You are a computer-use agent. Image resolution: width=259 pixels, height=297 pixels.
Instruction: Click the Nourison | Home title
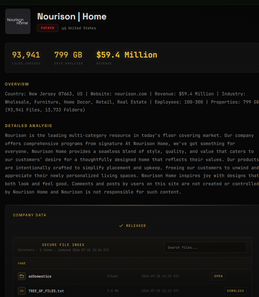[x=72, y=16]
